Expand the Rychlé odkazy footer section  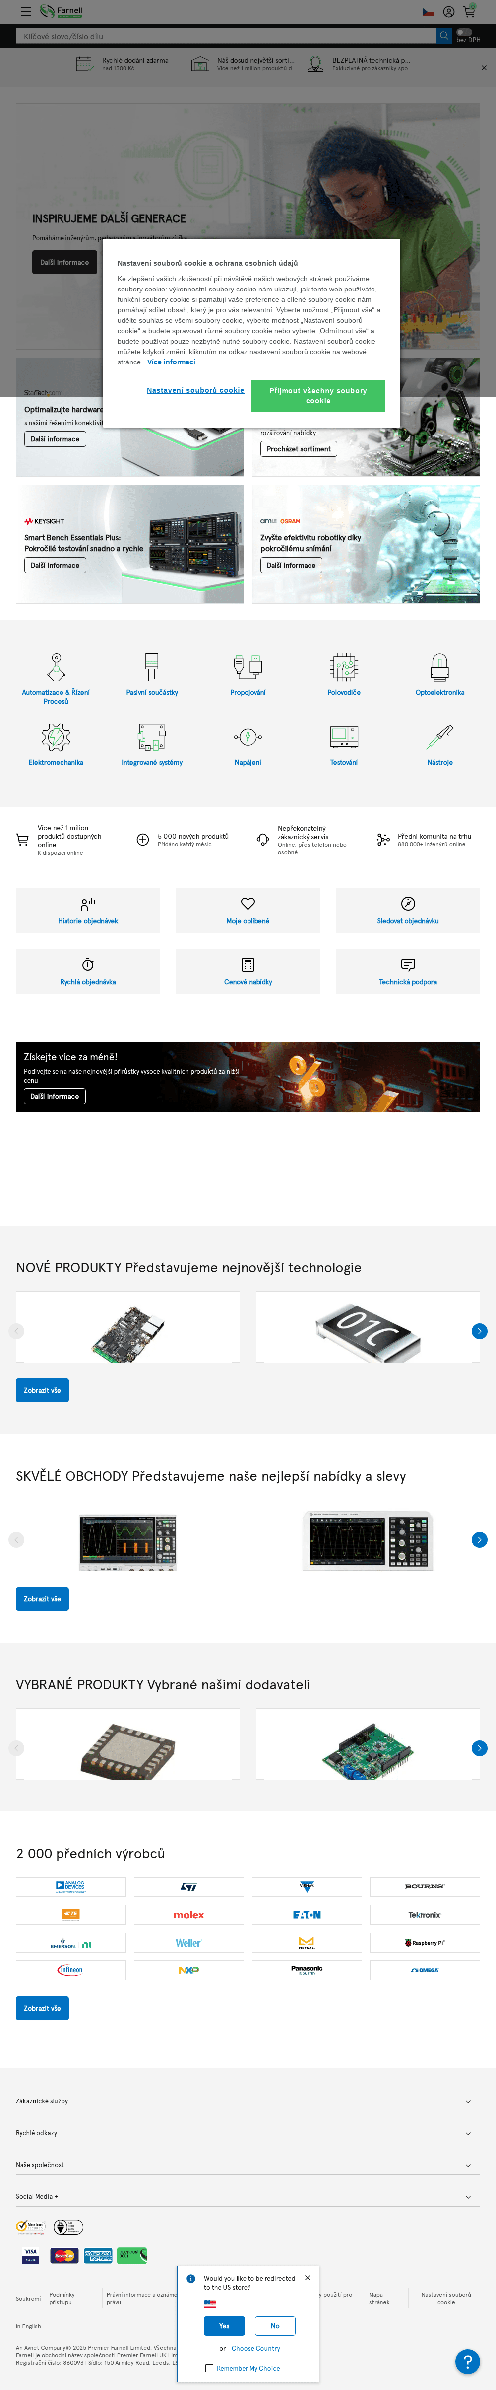click(248, 2133)
